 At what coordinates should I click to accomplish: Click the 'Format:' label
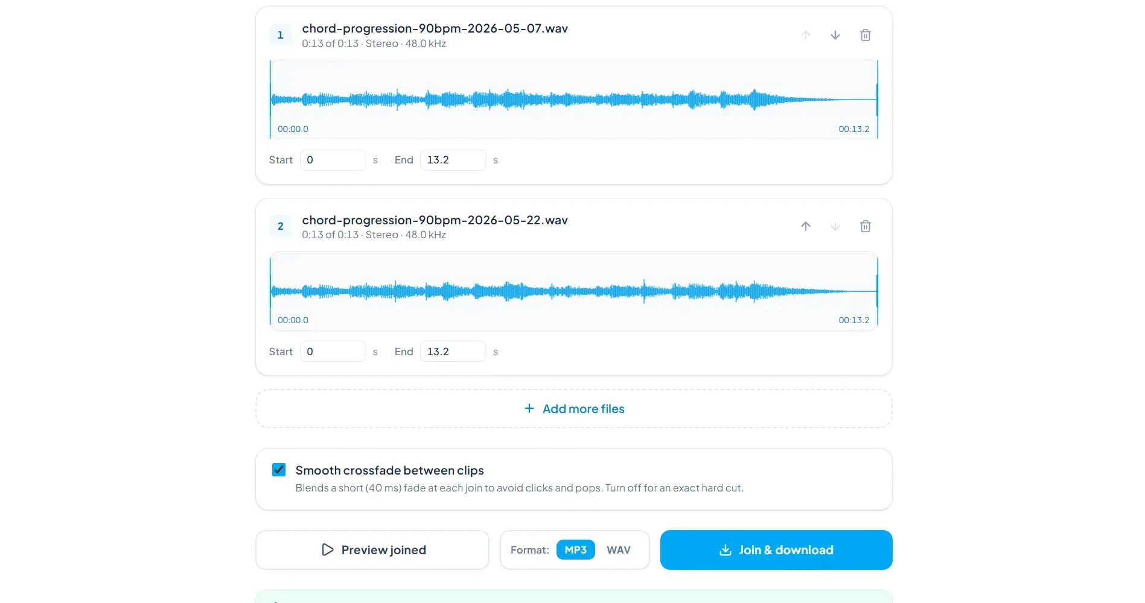pos(529,550)
